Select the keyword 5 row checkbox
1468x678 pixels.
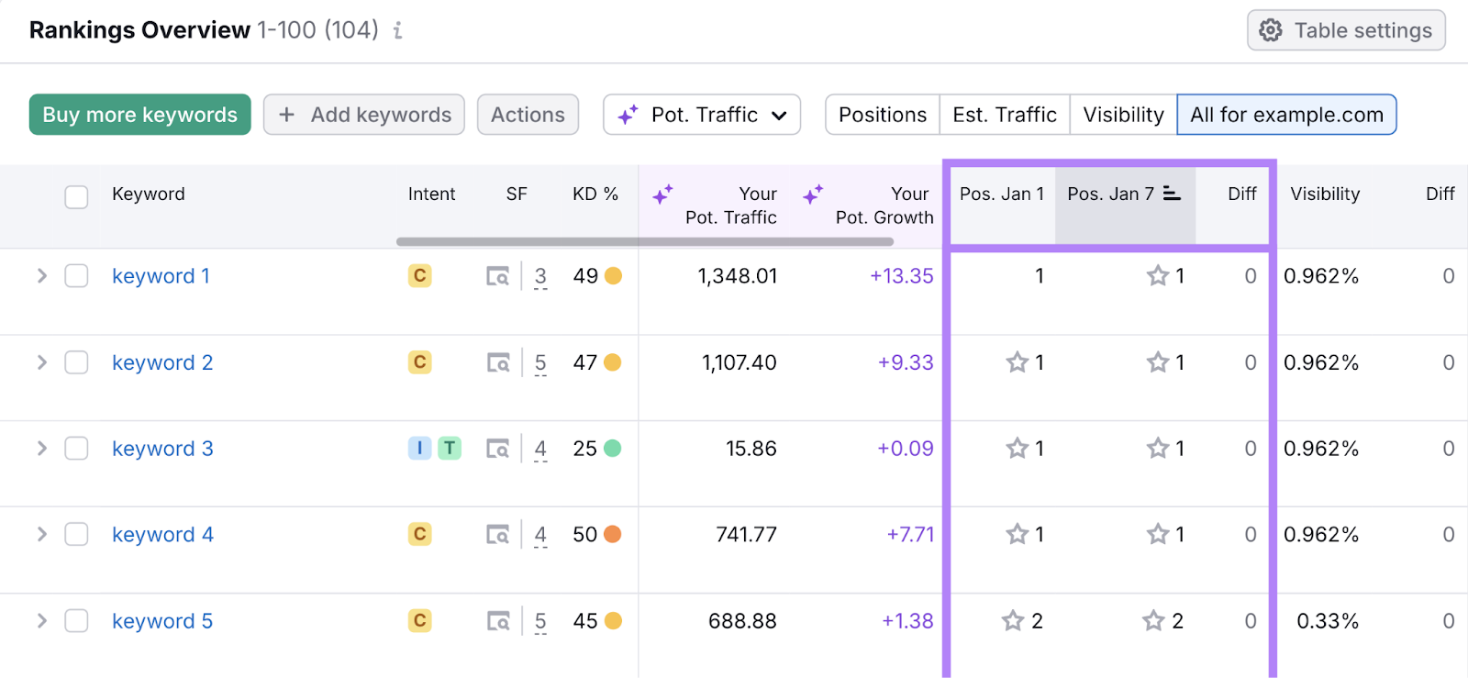76,621
